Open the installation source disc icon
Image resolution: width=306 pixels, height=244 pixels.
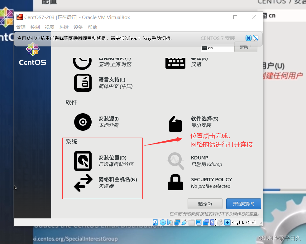click(x=83, y=122)
